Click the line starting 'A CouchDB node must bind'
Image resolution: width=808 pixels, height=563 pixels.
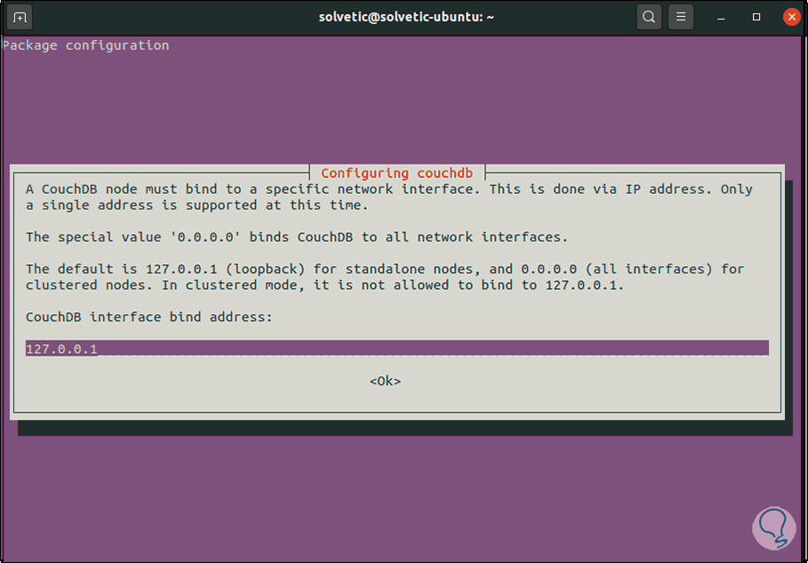(x=389, y=189)
